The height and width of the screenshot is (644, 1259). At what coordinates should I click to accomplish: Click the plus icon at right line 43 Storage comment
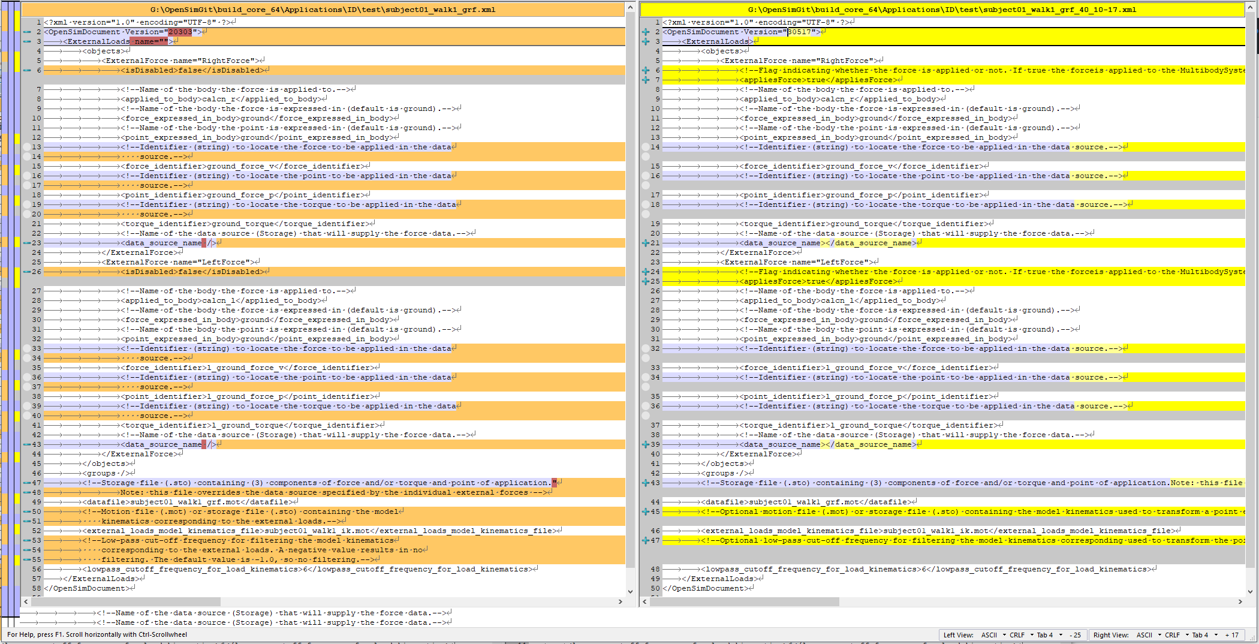tap(646, 483)
